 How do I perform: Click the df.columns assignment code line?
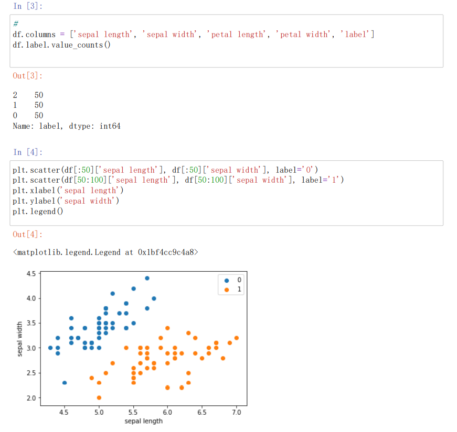194,35
